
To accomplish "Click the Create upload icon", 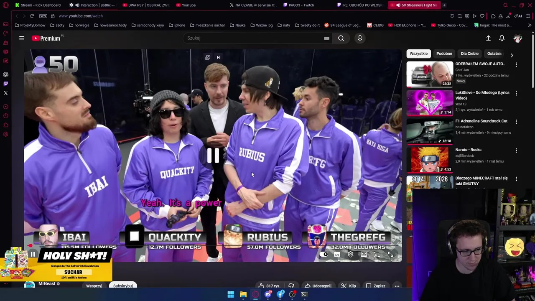I will [488, 38].
